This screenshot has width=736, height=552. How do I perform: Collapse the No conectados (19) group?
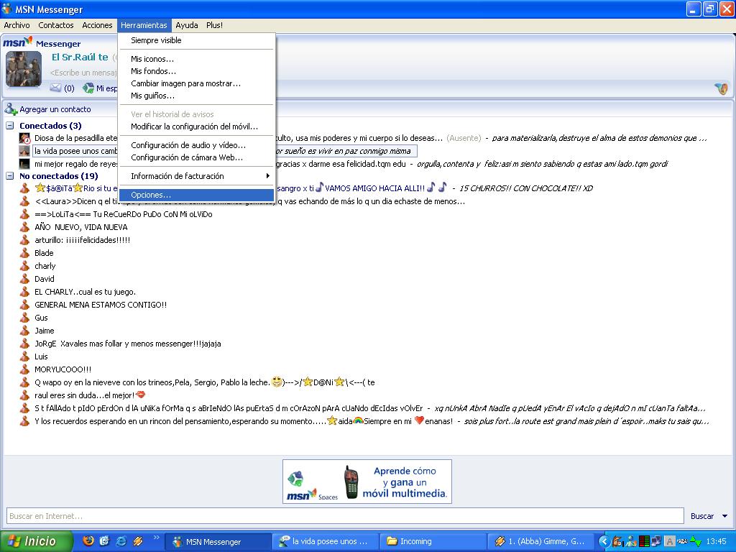point(10,176)
